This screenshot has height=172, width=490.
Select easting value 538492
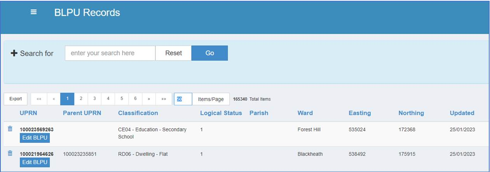(357, 154)
